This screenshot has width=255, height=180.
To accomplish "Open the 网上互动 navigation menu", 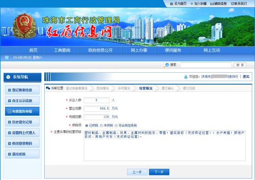I will tap(212, 50).
